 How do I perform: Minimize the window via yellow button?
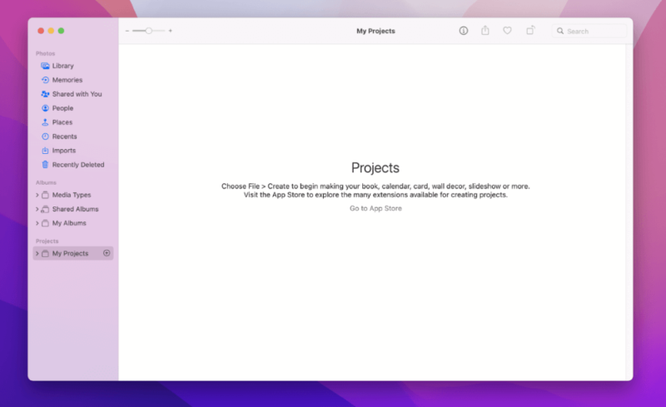[x=51, y=31]
